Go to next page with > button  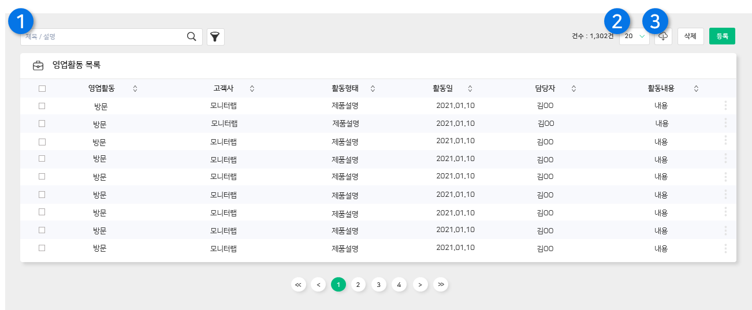pos(420,284)
